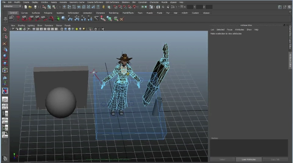This screenshot has width=293, height=163.
Task: Activate the Show Manipulator tool
Action: (x=5, y=84)
